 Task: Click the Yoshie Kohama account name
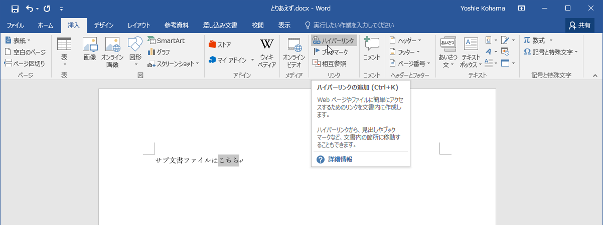[483, 8]
